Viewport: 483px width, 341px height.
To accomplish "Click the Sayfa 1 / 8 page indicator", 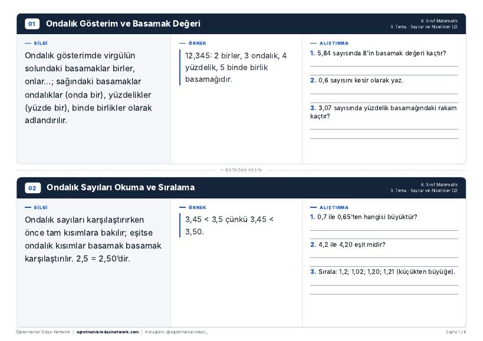I will [x=456, y=332].
